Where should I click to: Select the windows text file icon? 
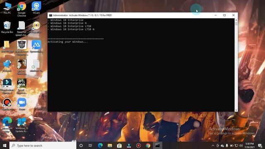pos(36,66)
